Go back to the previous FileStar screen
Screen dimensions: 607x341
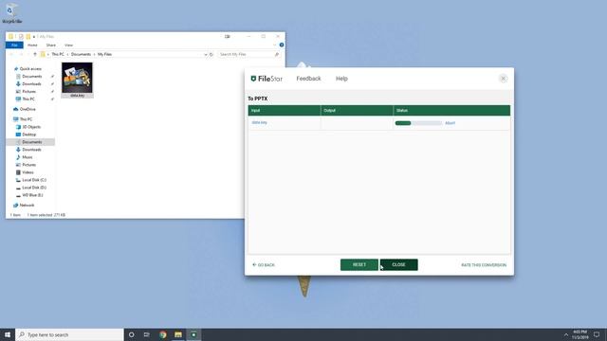point(264,265)
